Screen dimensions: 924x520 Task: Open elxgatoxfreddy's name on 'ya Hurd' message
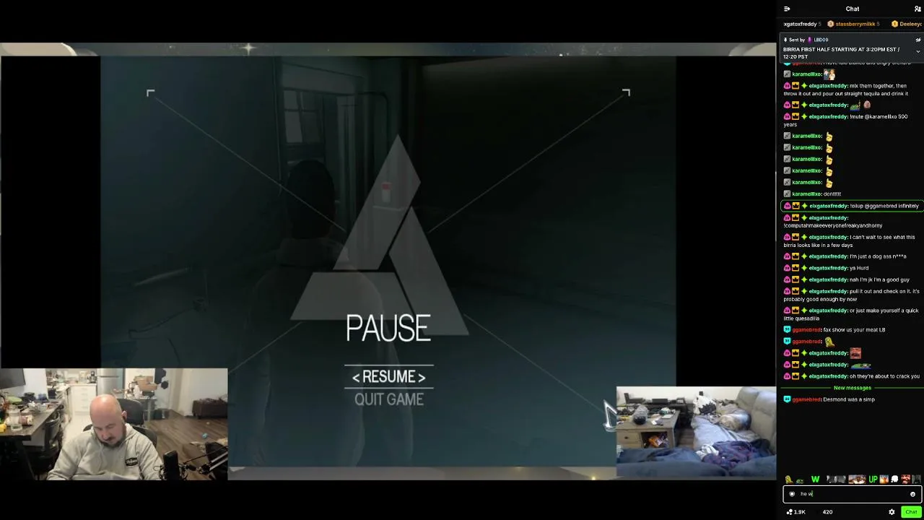[829, 268]
